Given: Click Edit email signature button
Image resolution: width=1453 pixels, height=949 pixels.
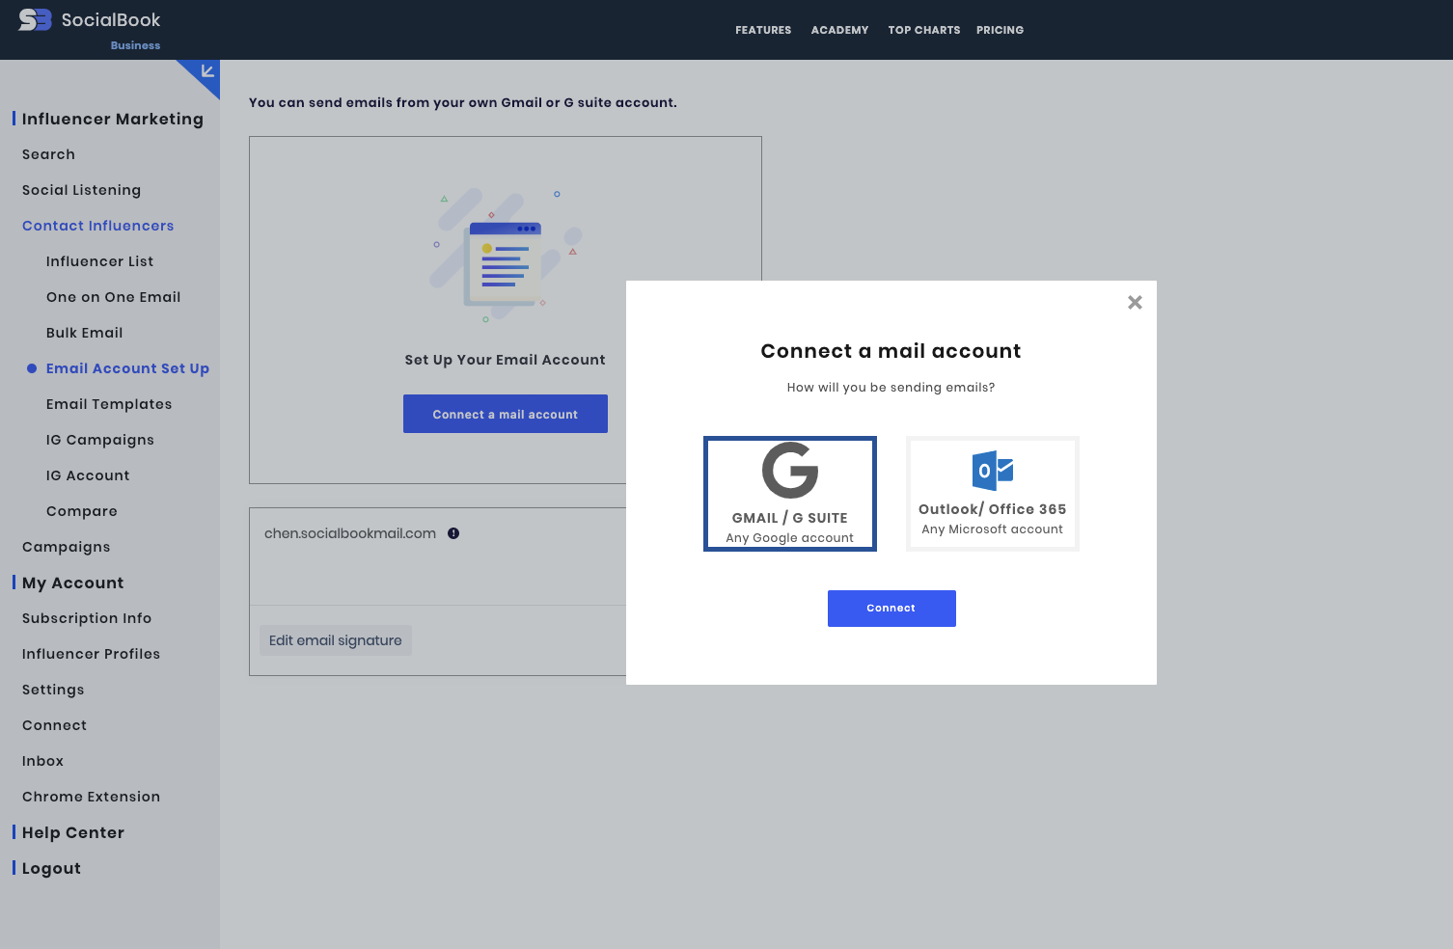Looking at the screenshot, I should (335, 640).
